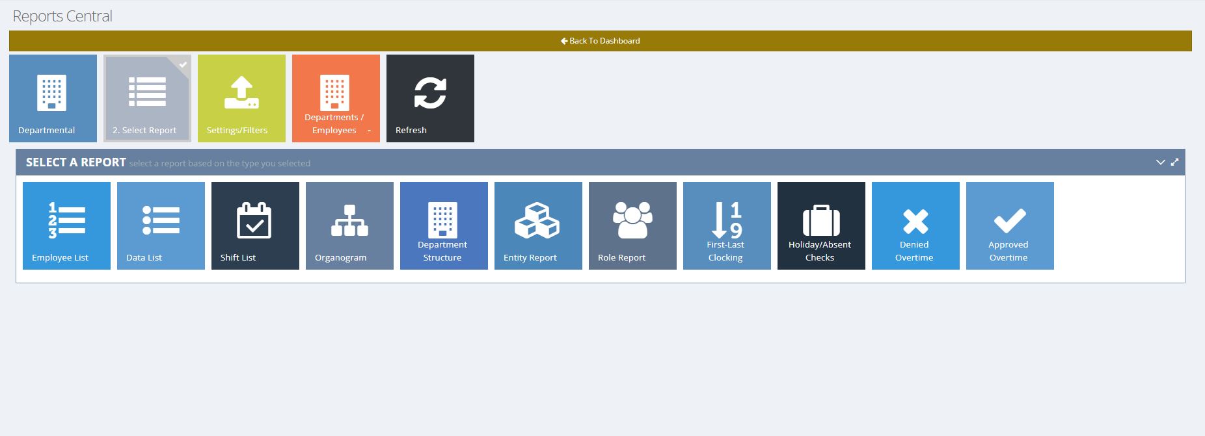
Task: Select First-Last Clocking report
Action: click(x=727, y=225)
